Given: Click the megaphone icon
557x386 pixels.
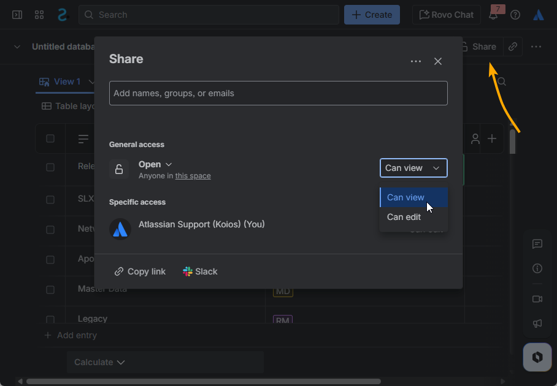Looking at the screenshot, I should tap(537, 324).
